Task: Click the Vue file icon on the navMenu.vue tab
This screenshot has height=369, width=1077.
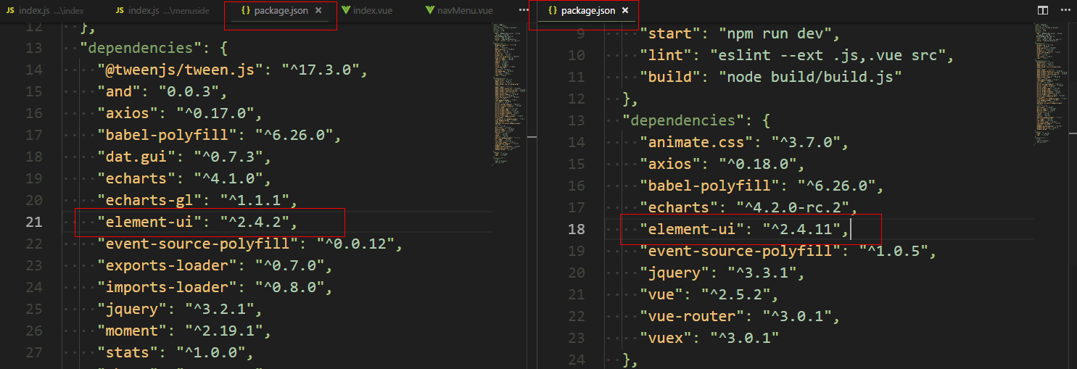Action: (x=430, y=11)
